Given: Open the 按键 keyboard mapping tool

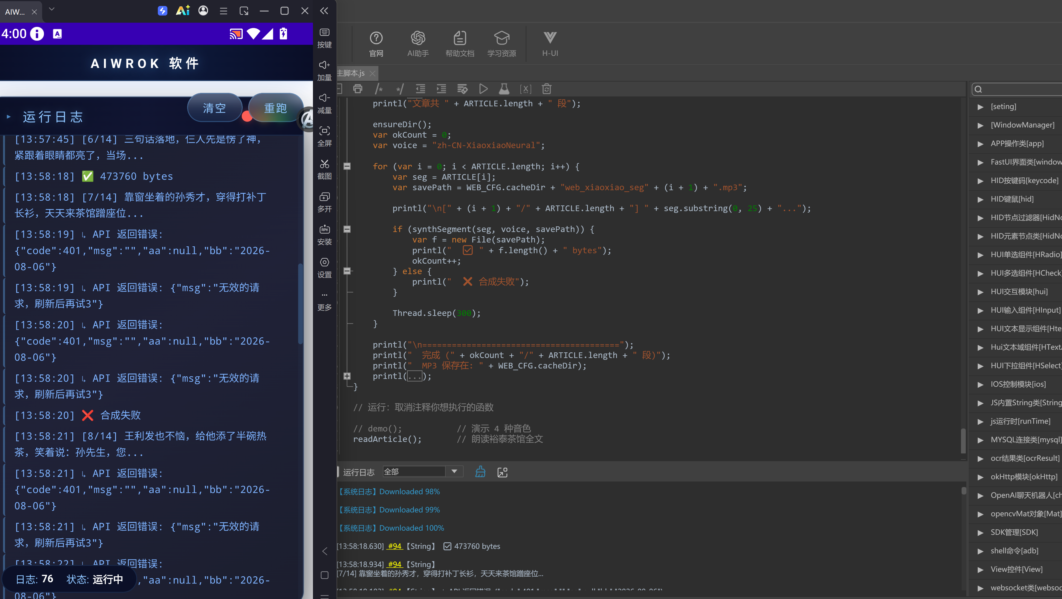Looking at the screenshot, I should 324,38.
